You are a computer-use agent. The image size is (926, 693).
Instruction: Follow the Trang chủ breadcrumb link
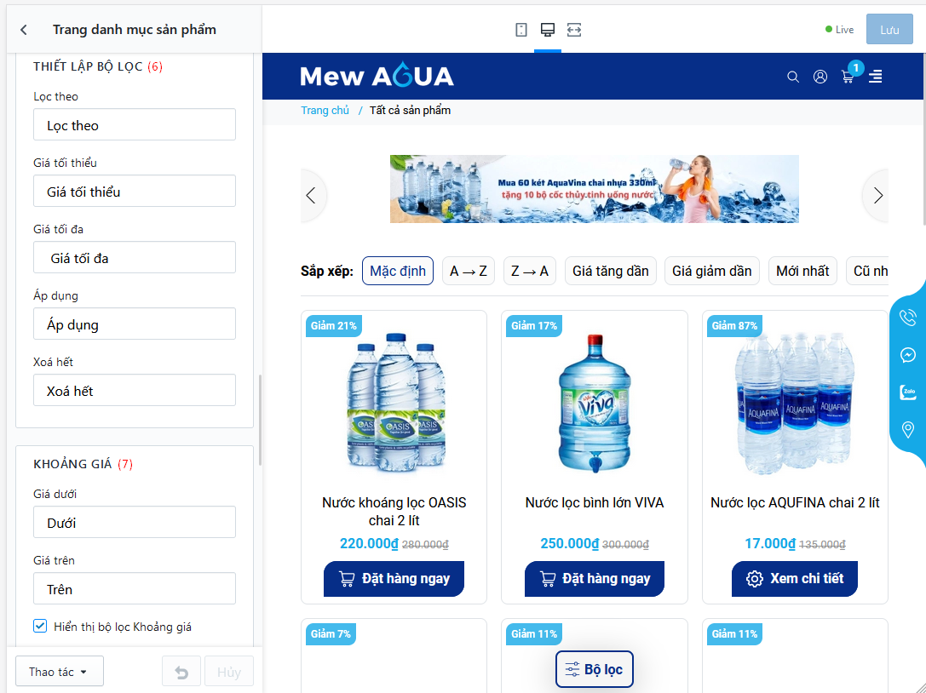(x=325, y=111)
